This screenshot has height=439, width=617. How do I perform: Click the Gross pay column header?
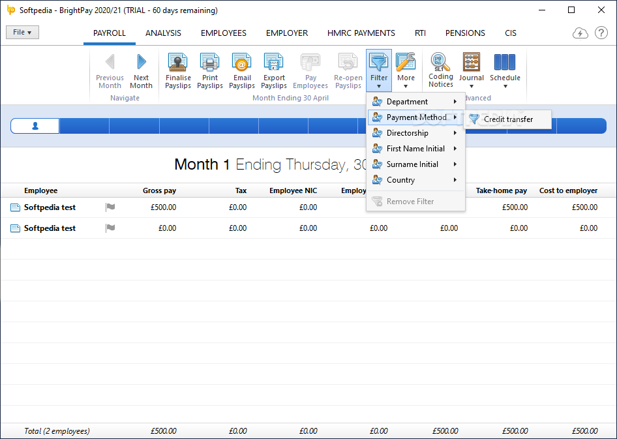point(159,190)
